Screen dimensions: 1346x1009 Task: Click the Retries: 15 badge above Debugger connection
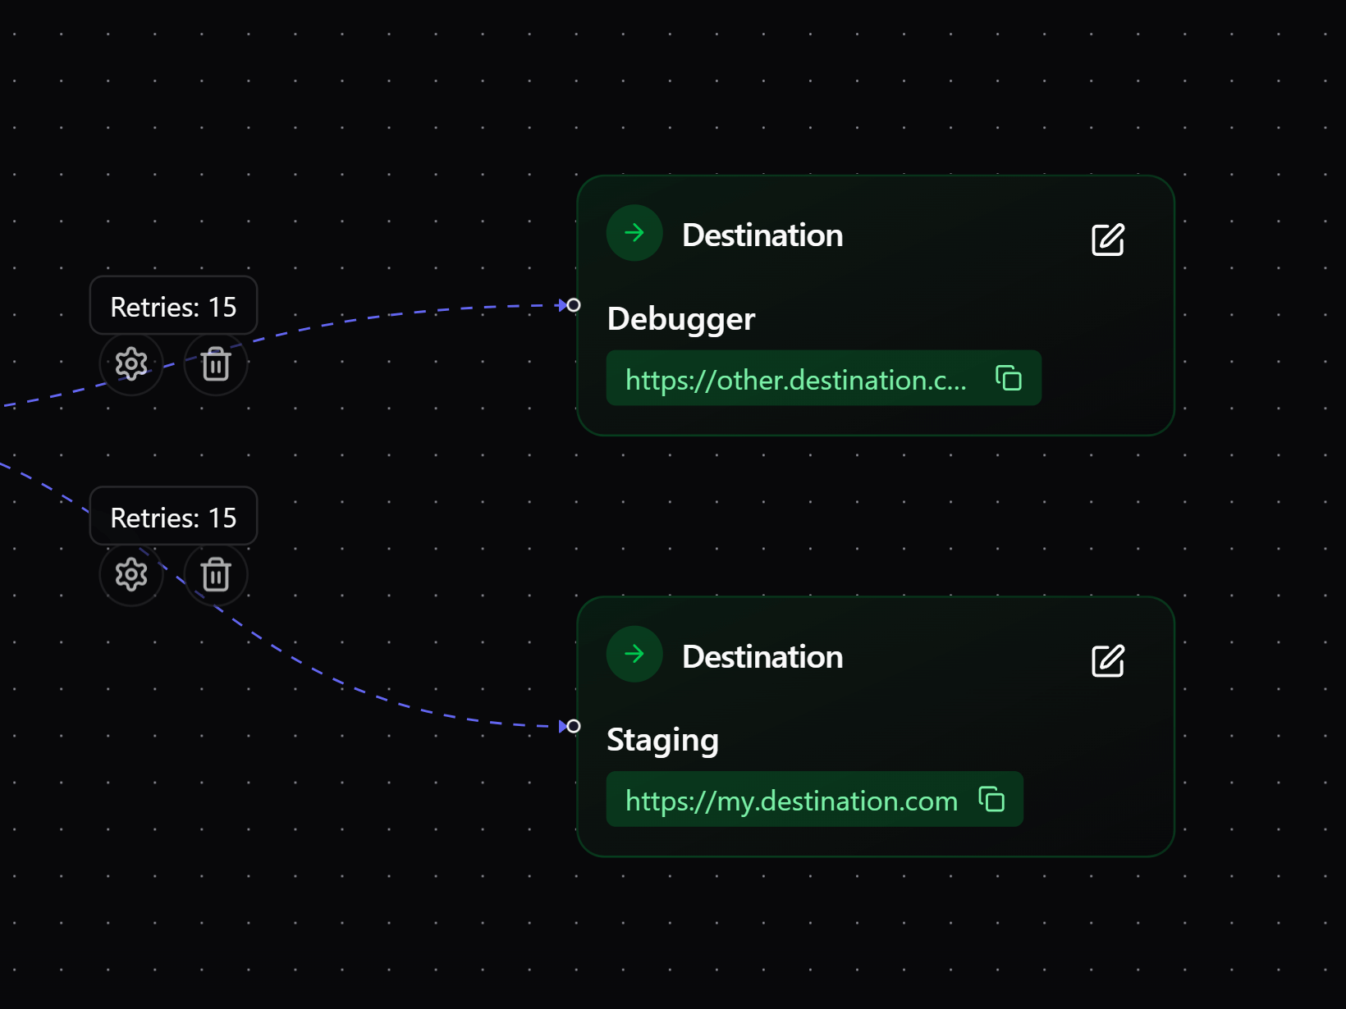coord(173,305)
